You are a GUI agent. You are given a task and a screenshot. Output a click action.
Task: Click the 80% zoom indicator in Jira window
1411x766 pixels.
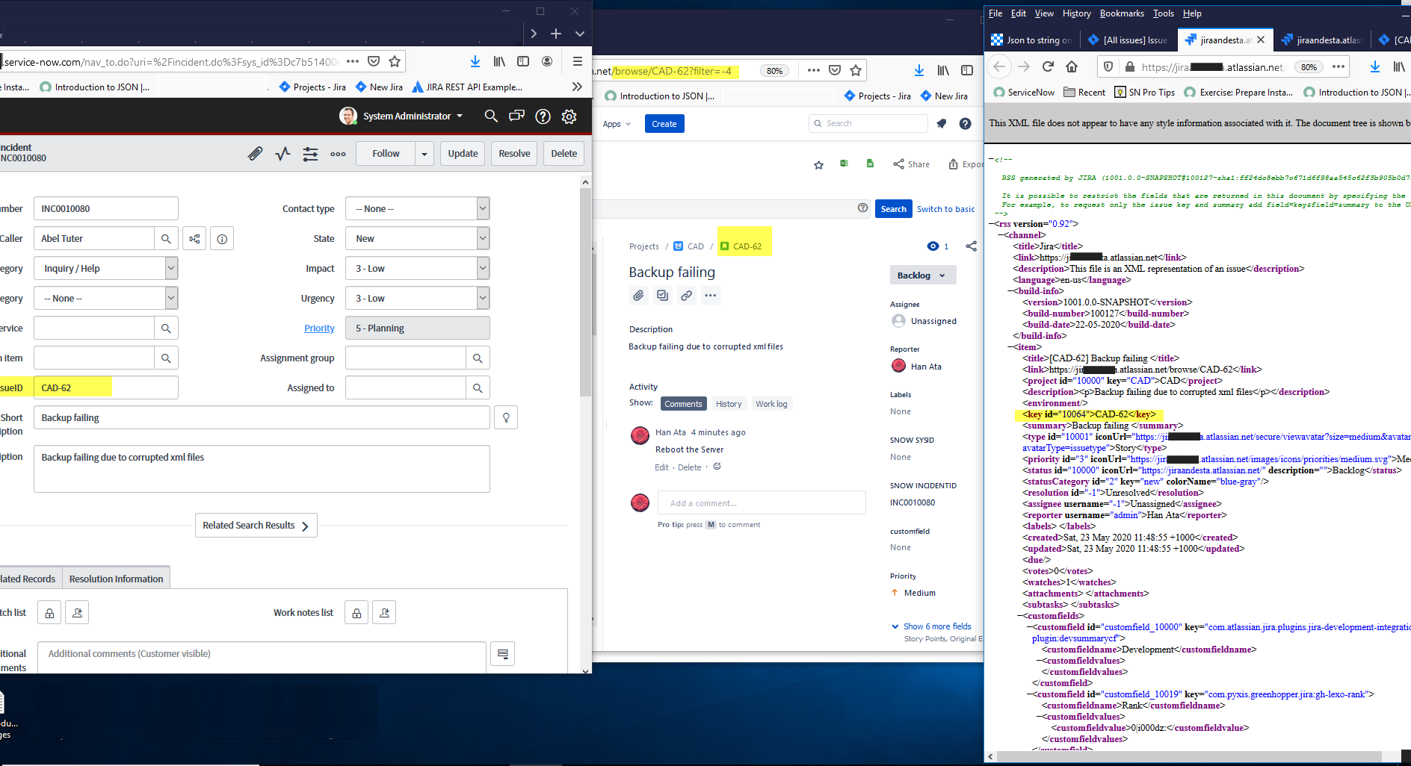774,71
